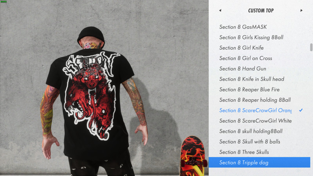The height and width of the screenshot is (176, 313).
Task: Click the right arrow beside Custom Top
Action: click(301, 11)
